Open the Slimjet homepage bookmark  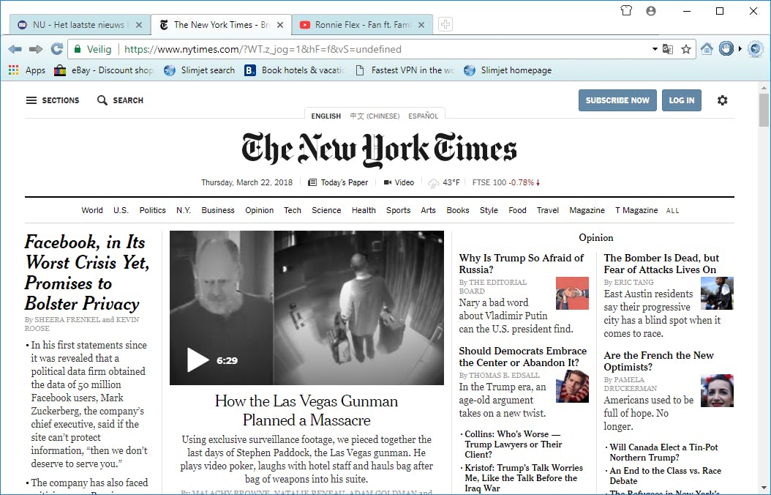click(x=508, y=70)
